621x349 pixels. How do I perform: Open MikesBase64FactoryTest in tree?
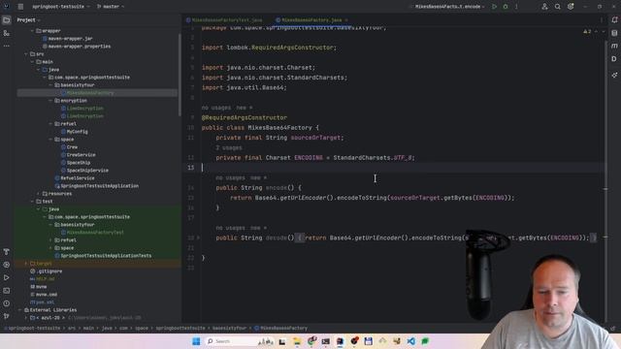pos(95,233)
